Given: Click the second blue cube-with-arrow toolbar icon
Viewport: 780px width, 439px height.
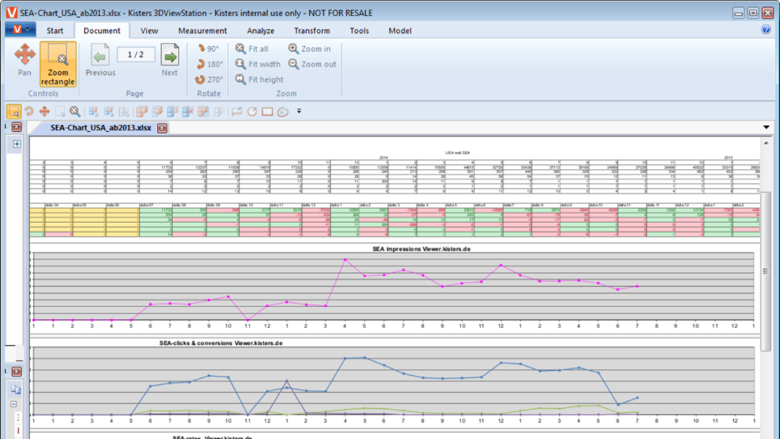Looking at the screenshot, I should 109,112.
